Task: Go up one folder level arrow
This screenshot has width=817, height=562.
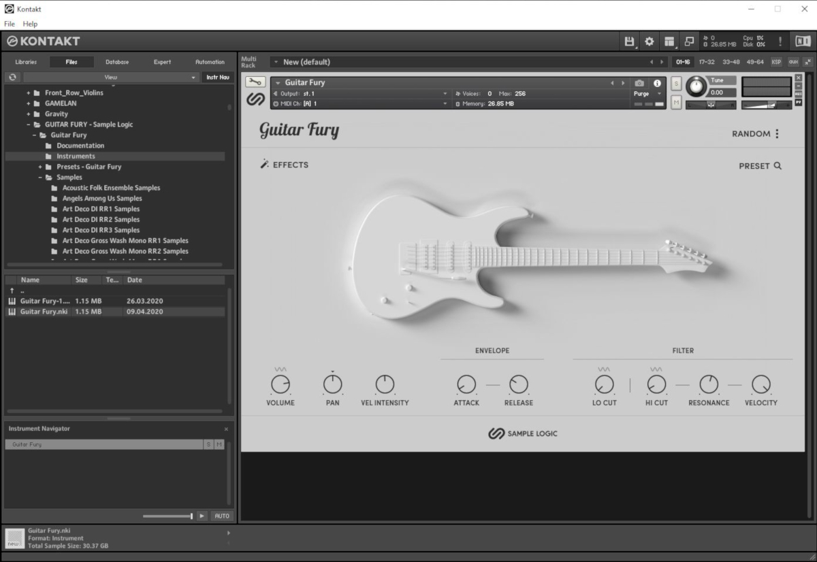Action: (x=12, y=291)
